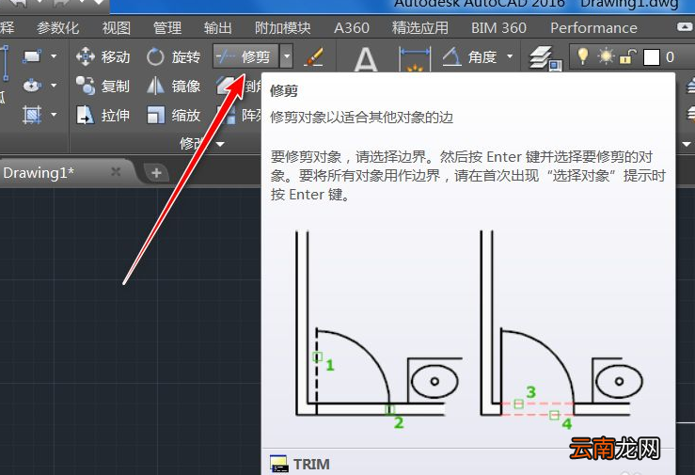
Task: Open the 精选应用 ribbon tab
Action: (x=420, y=28)
